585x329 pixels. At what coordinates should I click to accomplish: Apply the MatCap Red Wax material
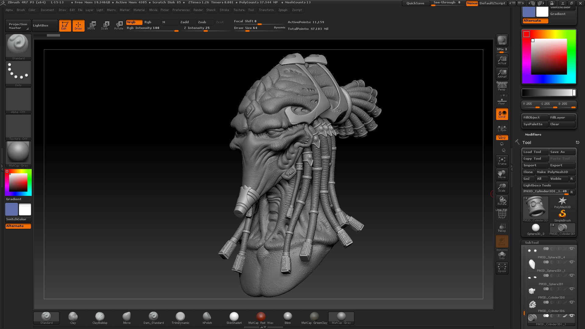[261, 318]
